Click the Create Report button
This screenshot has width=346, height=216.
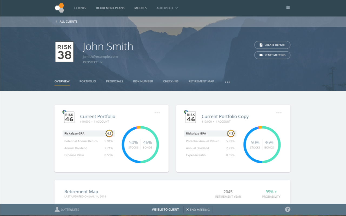[272, 45]
